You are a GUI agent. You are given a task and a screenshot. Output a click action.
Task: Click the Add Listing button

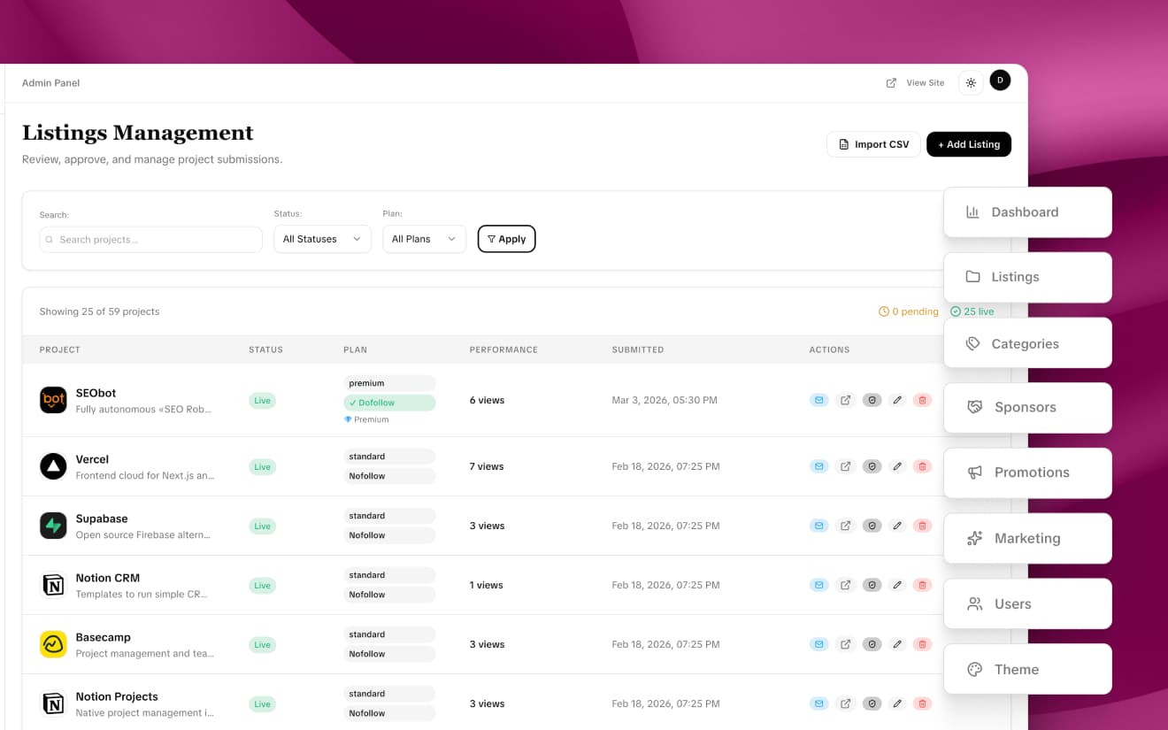tap(969, 143)
